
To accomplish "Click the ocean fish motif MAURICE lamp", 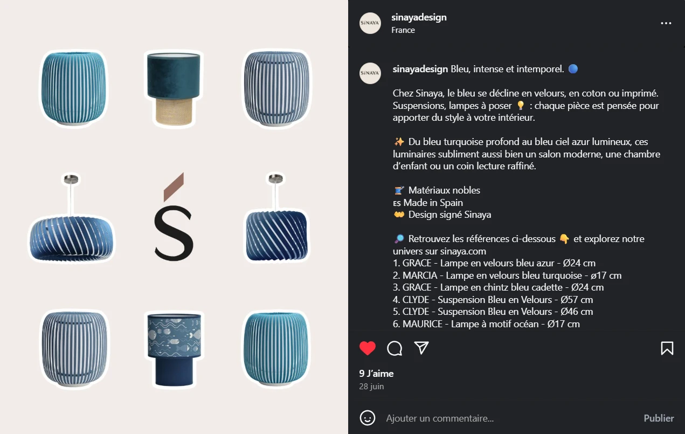I will [x=174, y=350].
